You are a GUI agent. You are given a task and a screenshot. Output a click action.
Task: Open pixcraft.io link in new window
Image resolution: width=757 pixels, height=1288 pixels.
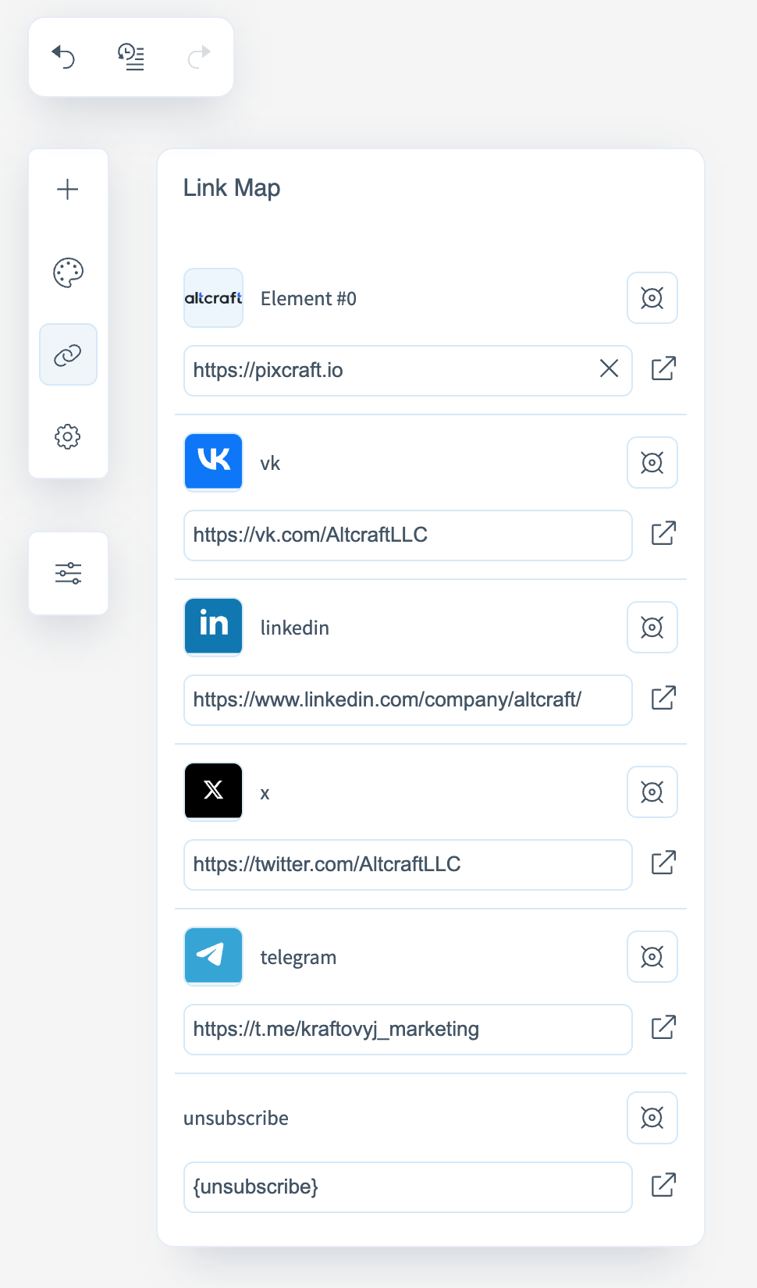(663, 368)
